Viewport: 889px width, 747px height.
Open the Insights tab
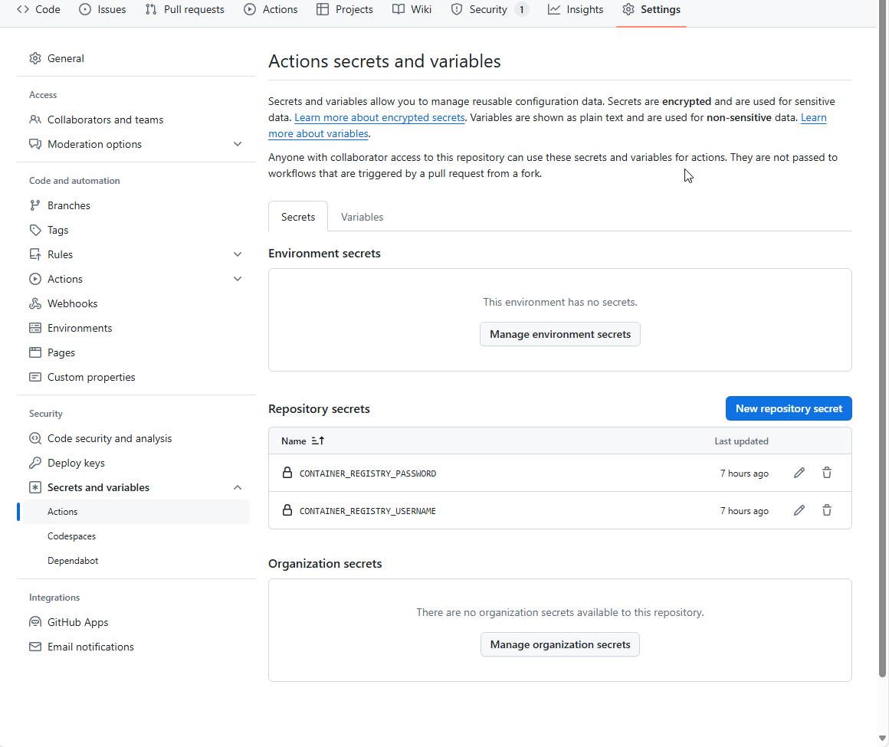point(576,10)
